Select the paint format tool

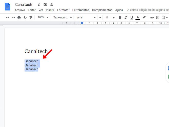tap(31, 17)
